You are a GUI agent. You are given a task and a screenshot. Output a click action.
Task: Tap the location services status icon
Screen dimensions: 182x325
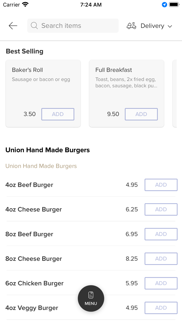click(164, 5)
